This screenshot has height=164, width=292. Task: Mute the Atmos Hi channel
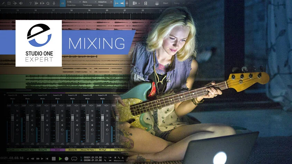click(77, 111)
